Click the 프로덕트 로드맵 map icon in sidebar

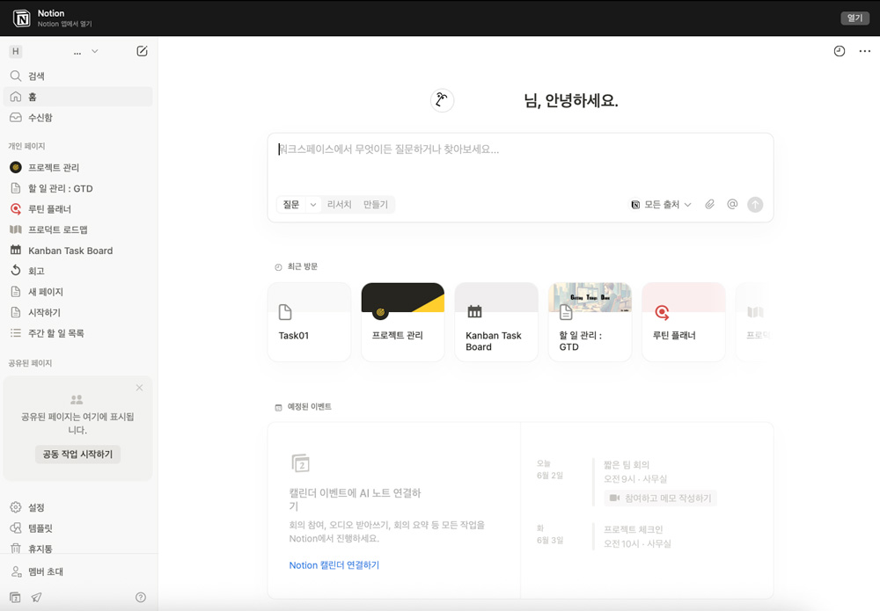pyautogui.click(x=16, y=229)
